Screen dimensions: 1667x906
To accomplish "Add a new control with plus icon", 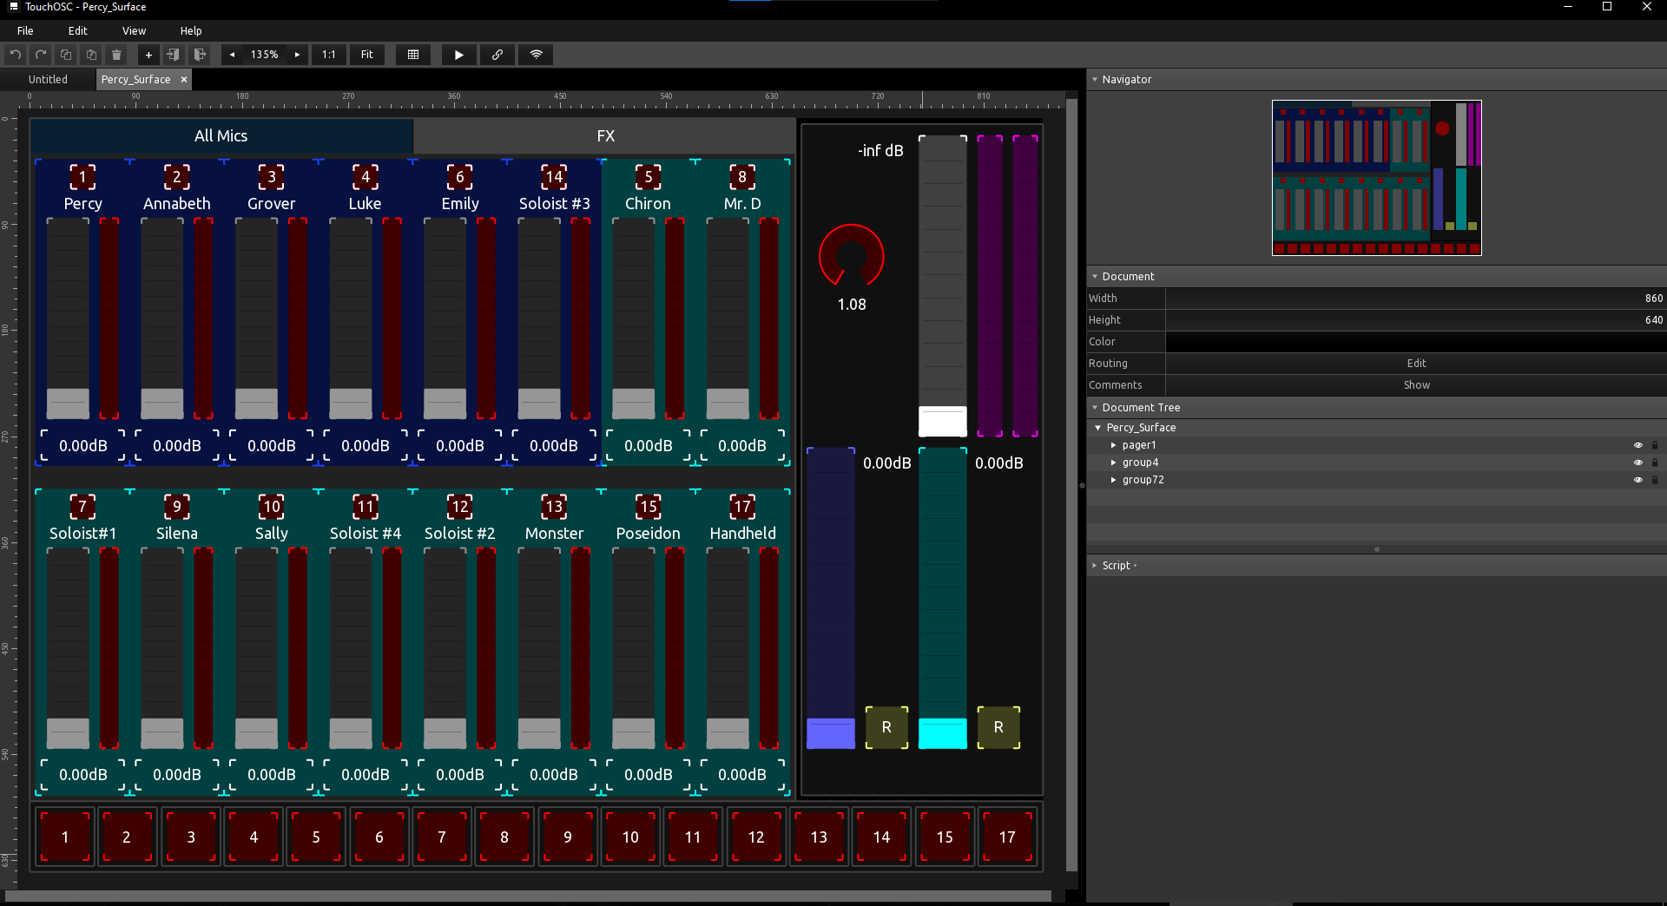I will (x=148, y=55).
